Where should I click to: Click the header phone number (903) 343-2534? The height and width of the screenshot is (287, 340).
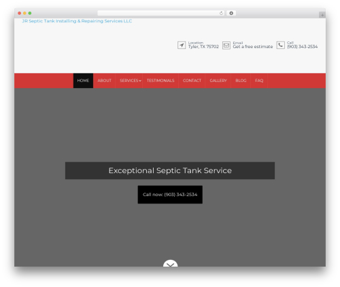coord(302,47)
